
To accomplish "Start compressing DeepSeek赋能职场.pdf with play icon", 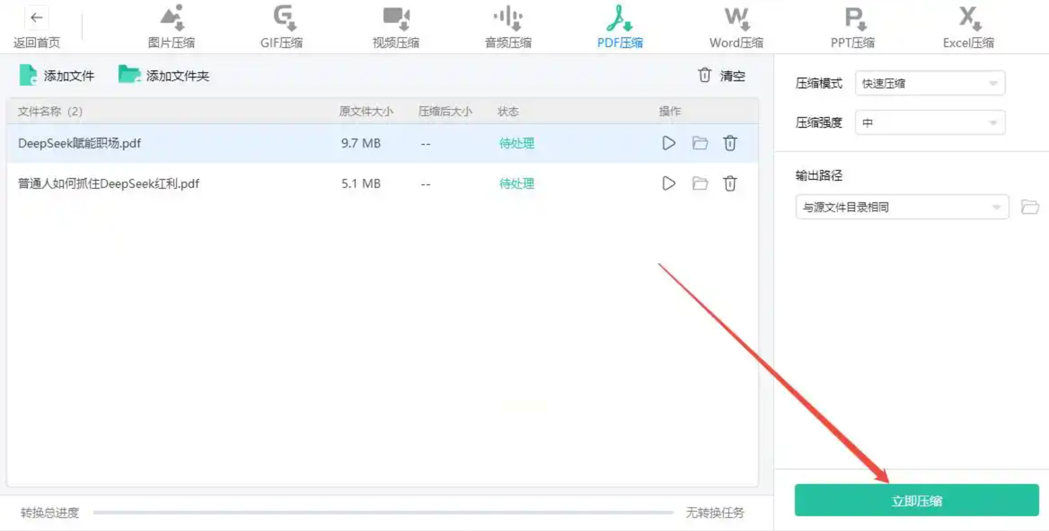I will click(669, 143).
